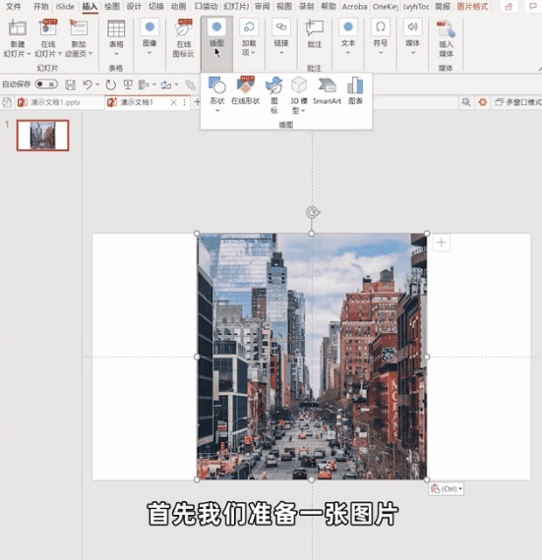Open the 审阅 ribbon tab

[x=262, y=7]
